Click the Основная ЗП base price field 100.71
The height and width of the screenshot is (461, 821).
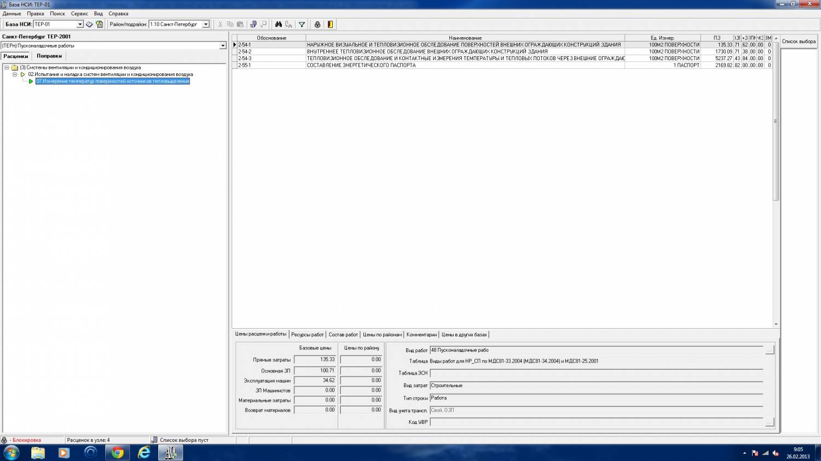tap(315, 371)
